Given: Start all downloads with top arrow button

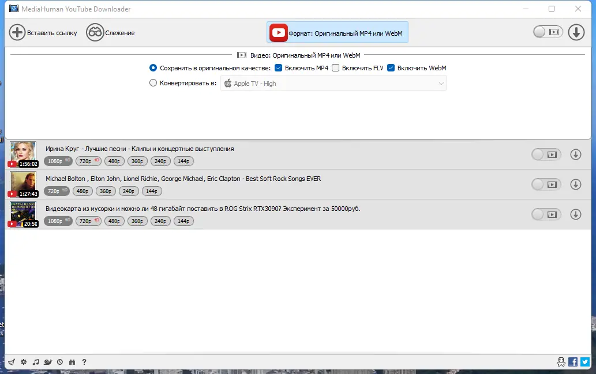Looking at the screenshot, I should pos(576,32).
